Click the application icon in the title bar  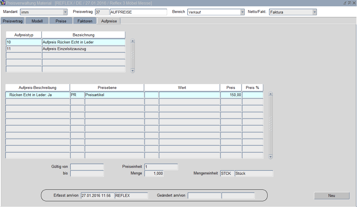click(3, 3)
